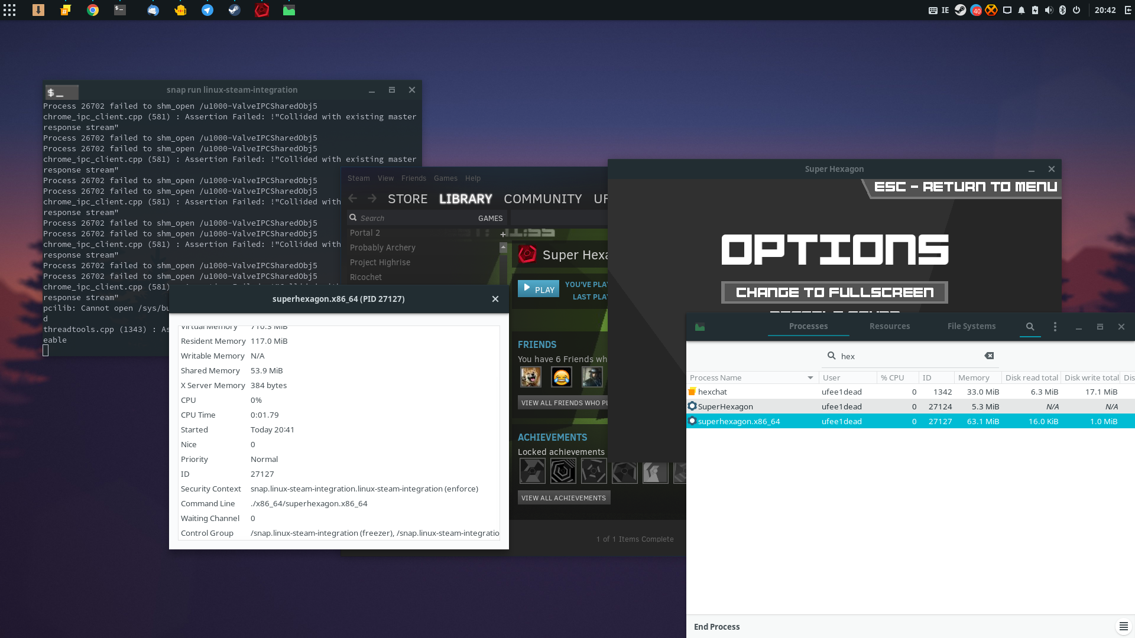Open the Help menu in Steam
The height and width of the screenshot is (638, 1135).
click(x=472, y=178)
